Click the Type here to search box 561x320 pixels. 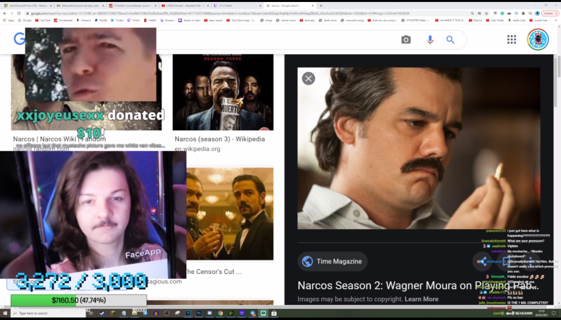(48, 313)
